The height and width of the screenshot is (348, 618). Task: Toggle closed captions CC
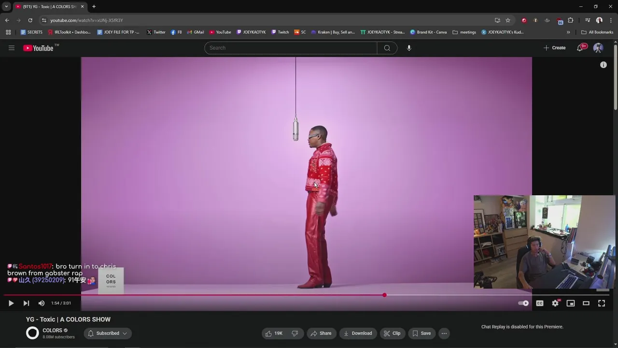[x=540, y=303]
